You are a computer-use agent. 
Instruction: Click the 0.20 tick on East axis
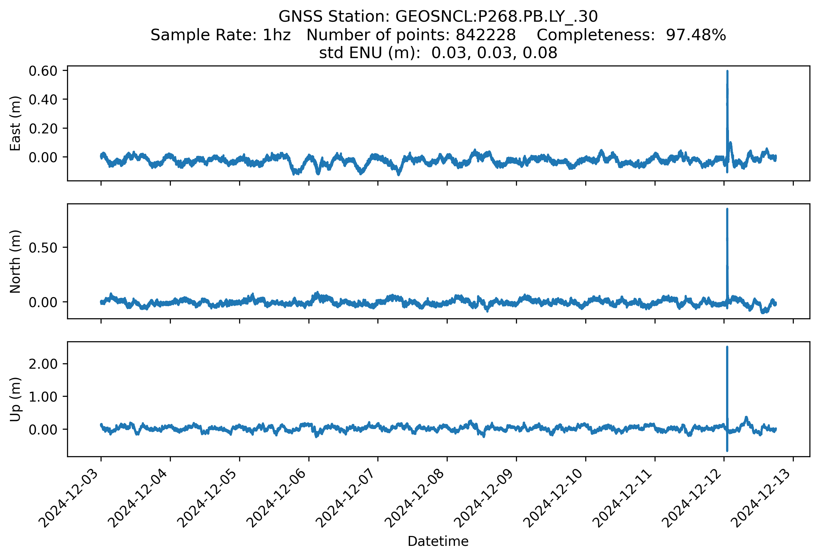43,129
